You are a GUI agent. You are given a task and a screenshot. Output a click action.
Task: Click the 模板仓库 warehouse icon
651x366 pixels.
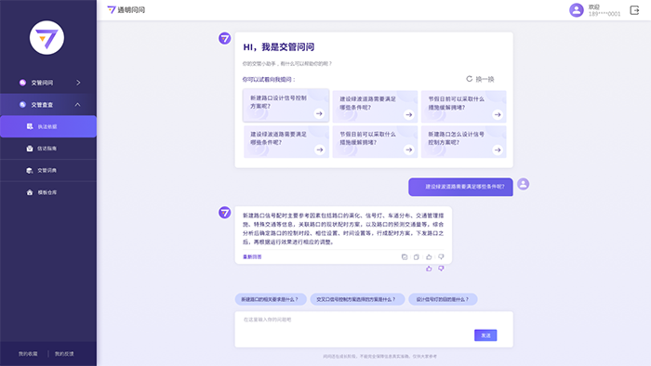30,192
